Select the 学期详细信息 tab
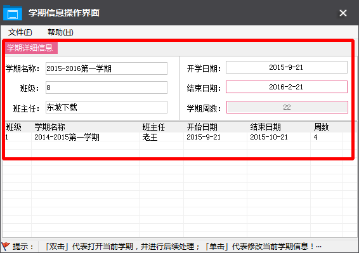The height and width of the screenshot is (253, 359). pos(31,48)
